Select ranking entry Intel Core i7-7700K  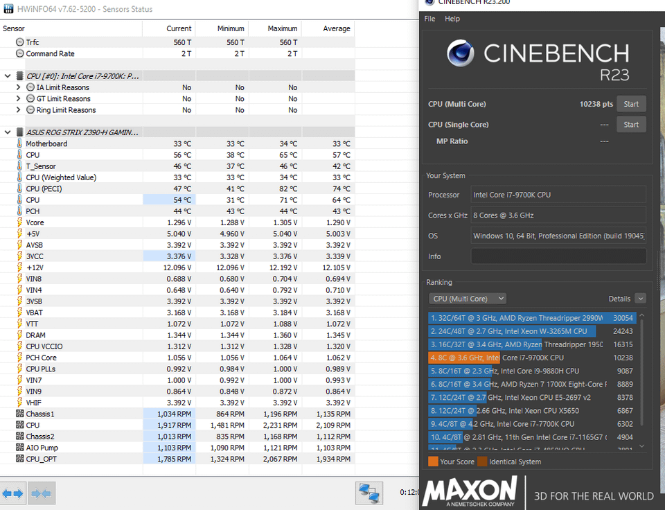click(532, 424)
